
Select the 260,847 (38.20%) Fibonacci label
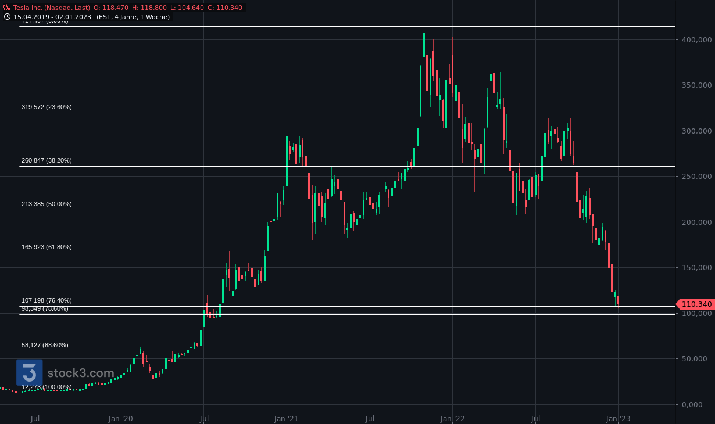47,160
